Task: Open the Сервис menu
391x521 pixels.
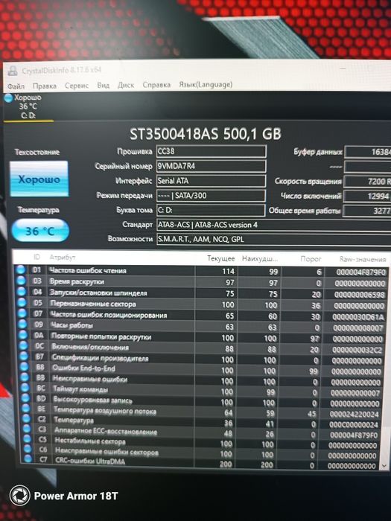Action: coord(77,86)
